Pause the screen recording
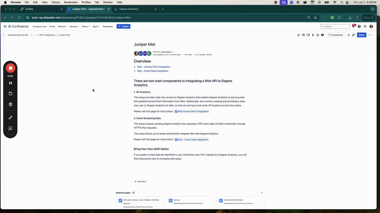The width and height of the screenshot is (380, 213). point(10,83)
